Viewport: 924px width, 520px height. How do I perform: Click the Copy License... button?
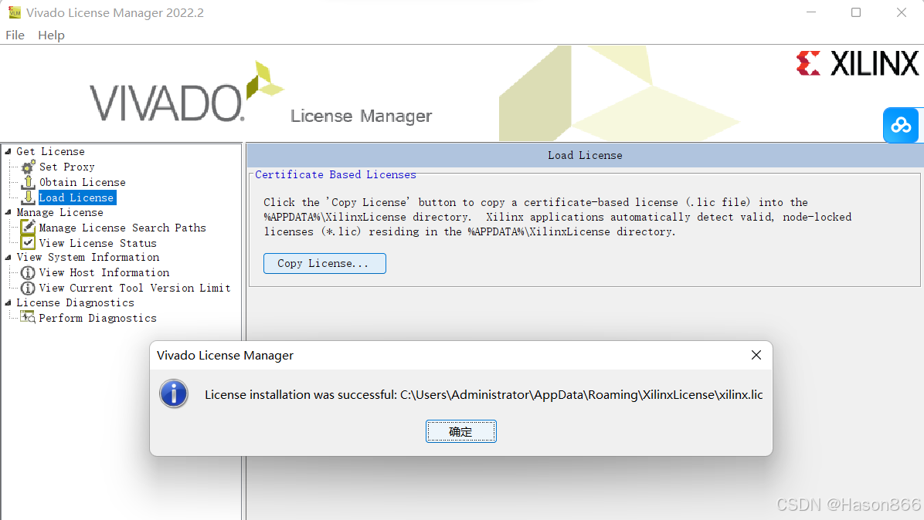tap(324, 264)
